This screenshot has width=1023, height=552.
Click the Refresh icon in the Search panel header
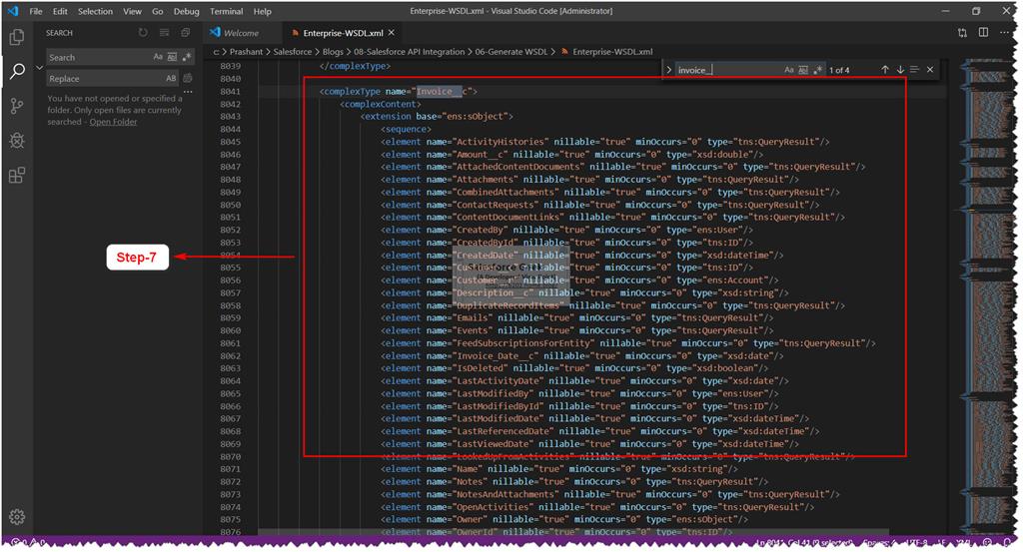(143, 33)
